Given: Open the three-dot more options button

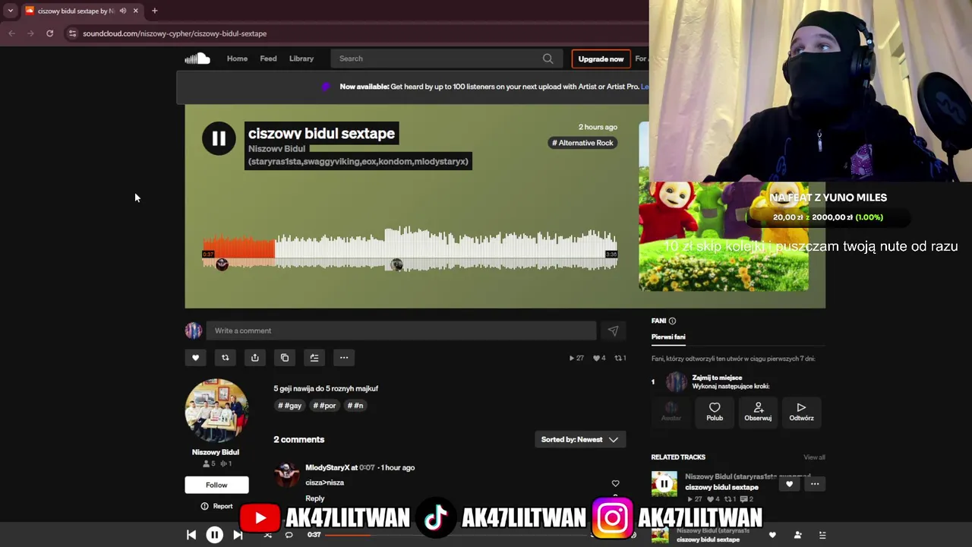Looking at the screenshot, I should pos(344,358).
